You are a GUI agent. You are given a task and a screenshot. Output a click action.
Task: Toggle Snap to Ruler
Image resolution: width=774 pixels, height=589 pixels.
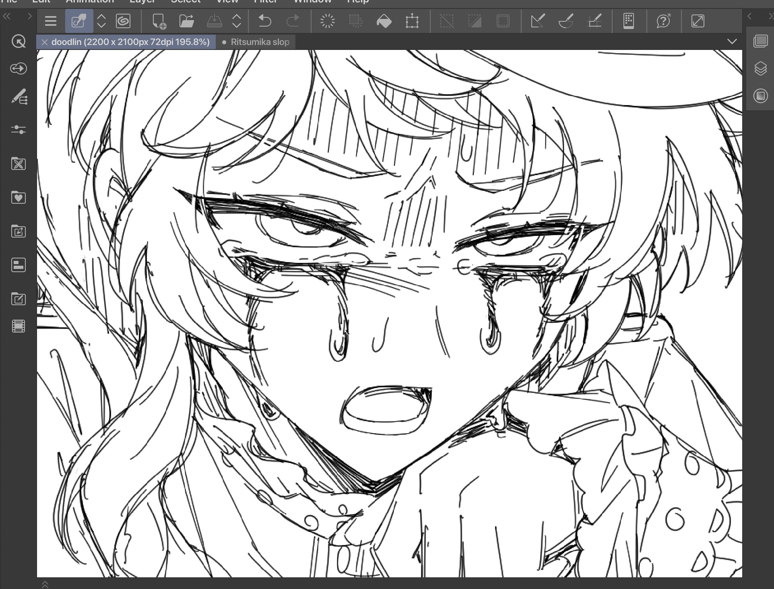(x=538, y=21)
